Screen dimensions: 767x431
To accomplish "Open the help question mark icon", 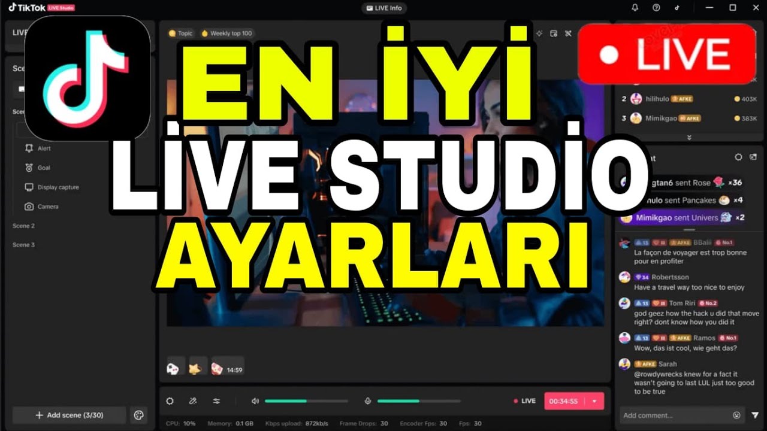I will [656, 8].
